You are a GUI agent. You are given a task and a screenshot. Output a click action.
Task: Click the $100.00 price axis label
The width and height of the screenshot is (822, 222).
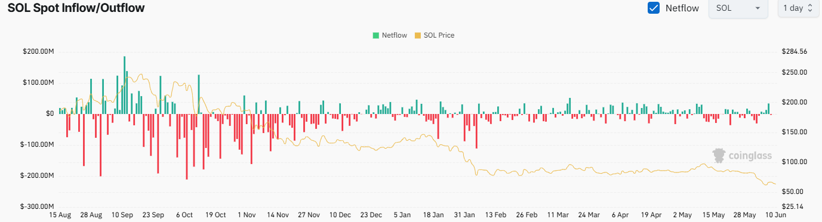(794, 162)
